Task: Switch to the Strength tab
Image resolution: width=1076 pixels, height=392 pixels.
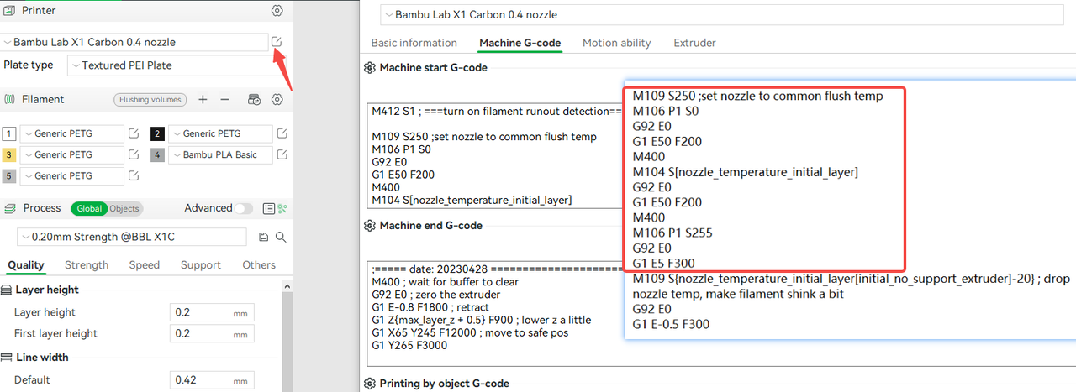Action: tap(87, 265)
